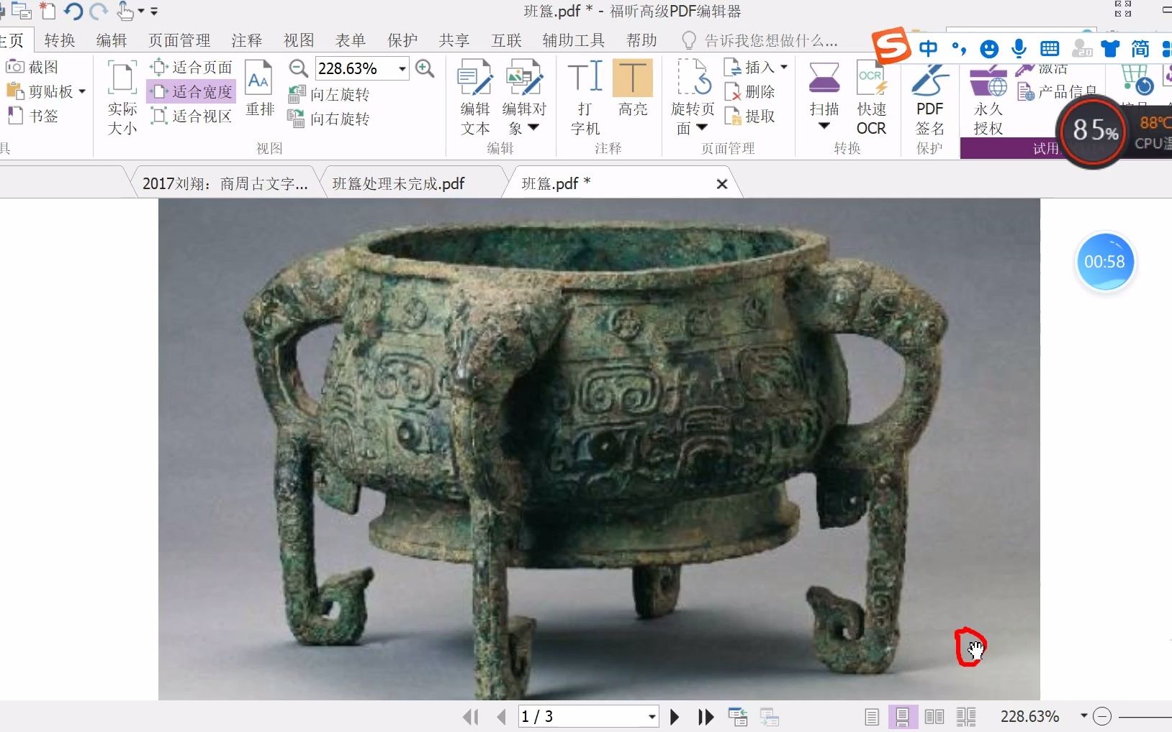
Task: Rotate view with 向右旋转
Action: (329, 119)
